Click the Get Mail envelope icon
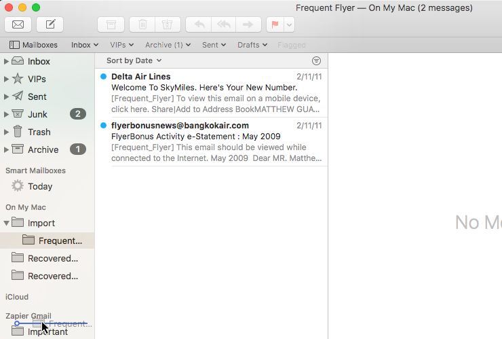The image size is (502, 339). (x=18, y=24)
